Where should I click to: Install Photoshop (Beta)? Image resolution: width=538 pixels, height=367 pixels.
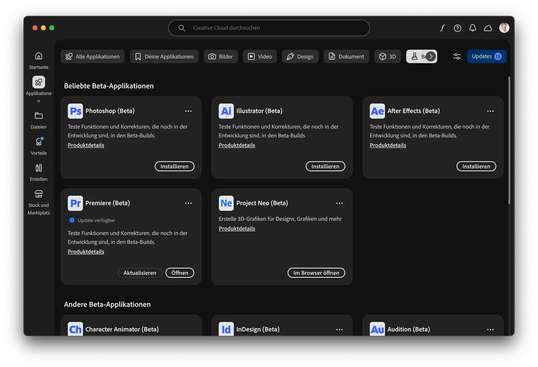[x=174, y=166]
